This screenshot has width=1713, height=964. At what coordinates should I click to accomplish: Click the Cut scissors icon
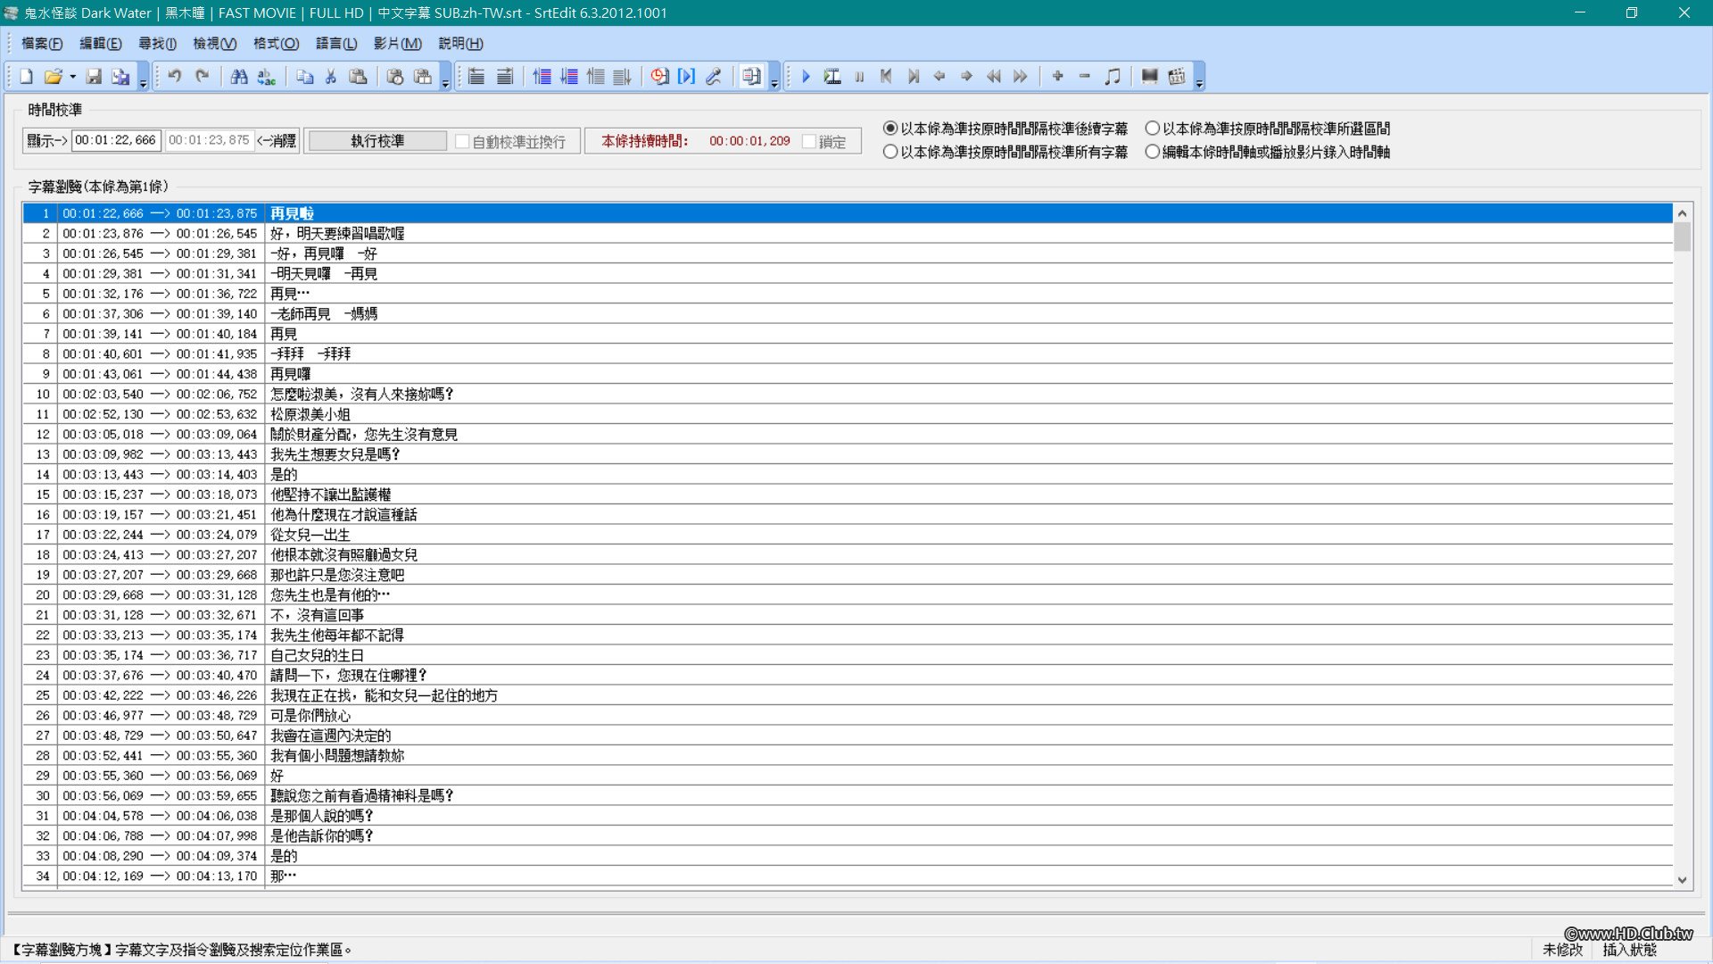[x=331, y=77]
